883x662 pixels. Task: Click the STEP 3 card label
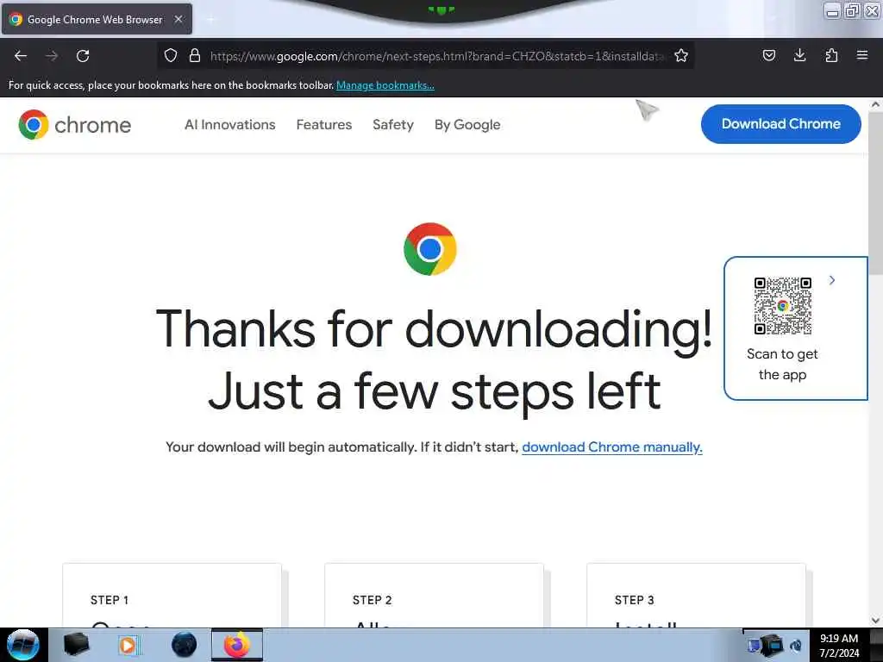(x=635, y=600)
